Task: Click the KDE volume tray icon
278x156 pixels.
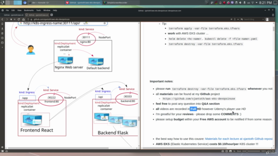Action: 240,3
